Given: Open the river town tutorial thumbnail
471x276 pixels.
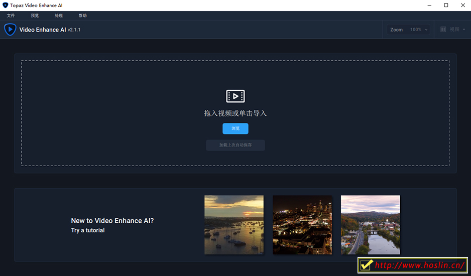Looking at the screenshot, I should point(371,225).
